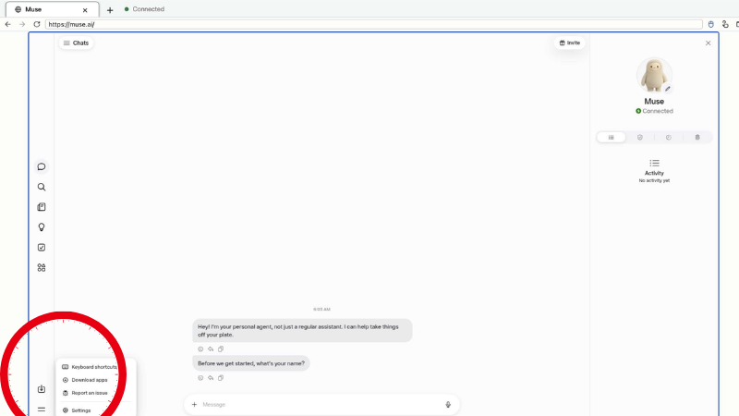
Task: Open the Chats list button
Action: tap(76, 43)
